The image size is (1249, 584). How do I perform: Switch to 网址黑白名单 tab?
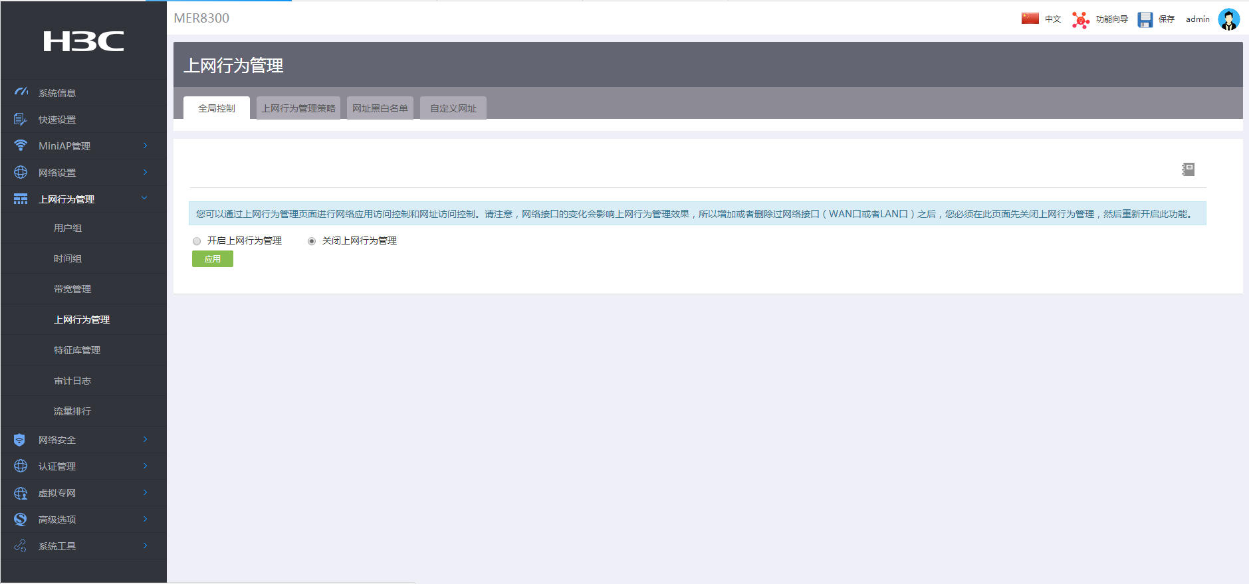[380, 108]
